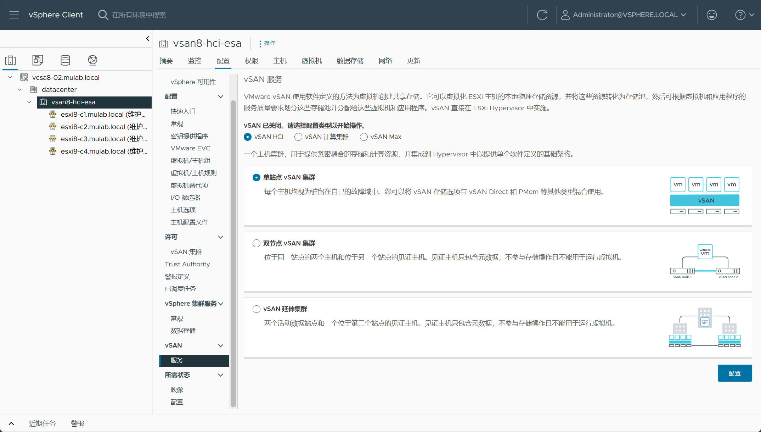Screen dimensions: 761x432
Task: Collapse the vSAN section in side menu
Action: 220,345
